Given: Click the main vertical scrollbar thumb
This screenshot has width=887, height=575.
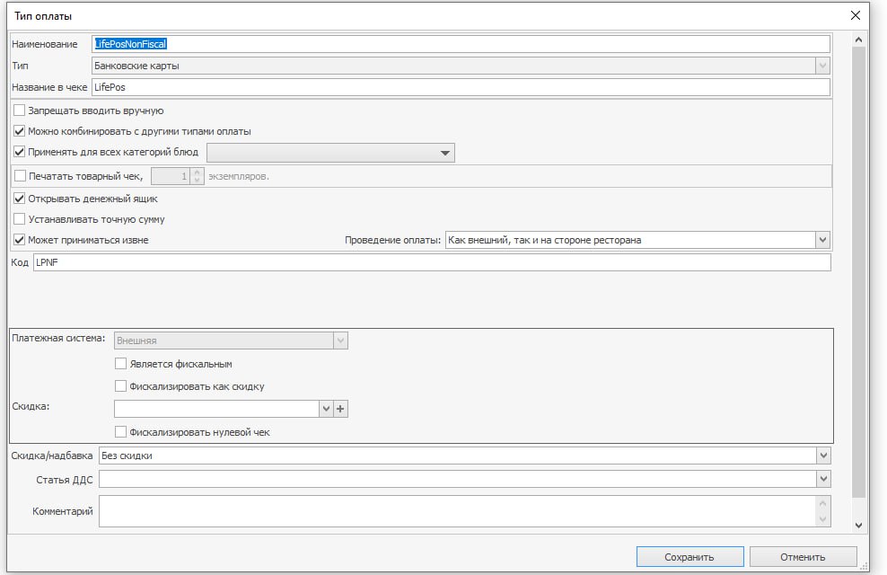Looking at the screenshot, I should (858, 271).
